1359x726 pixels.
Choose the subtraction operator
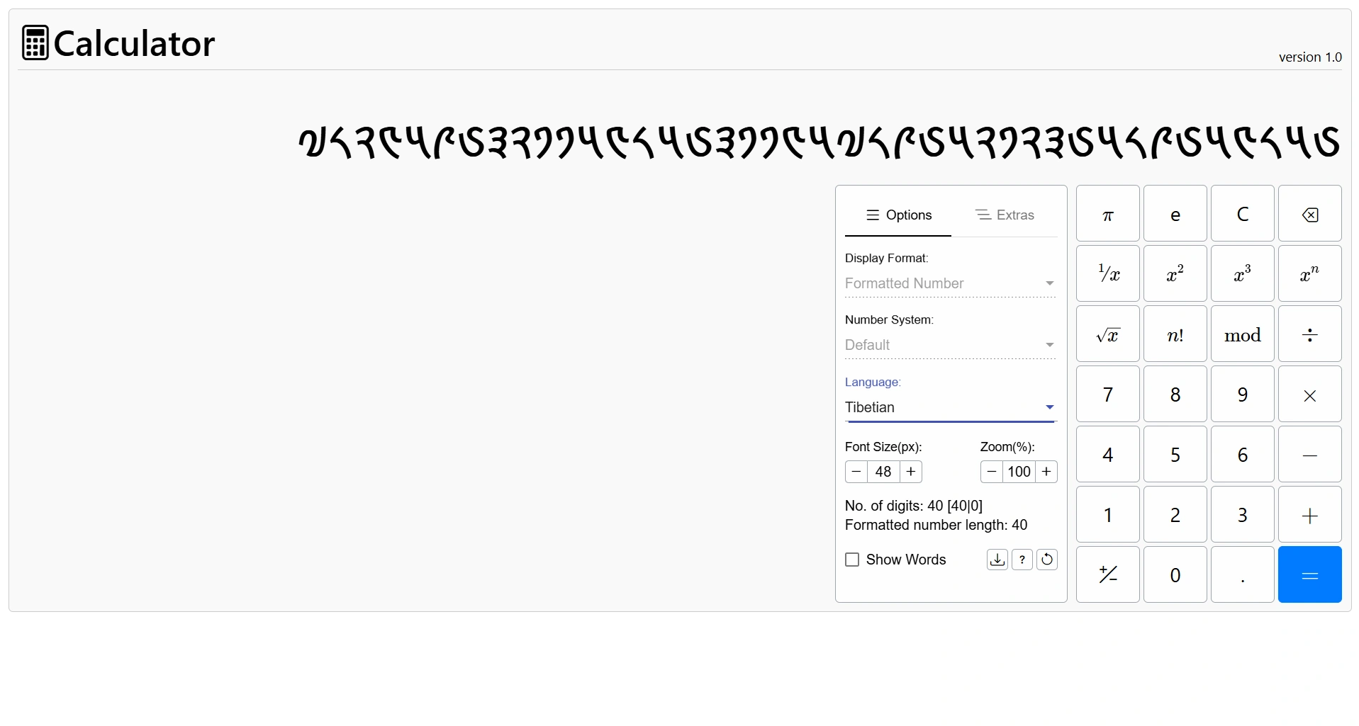[1309, 455]
